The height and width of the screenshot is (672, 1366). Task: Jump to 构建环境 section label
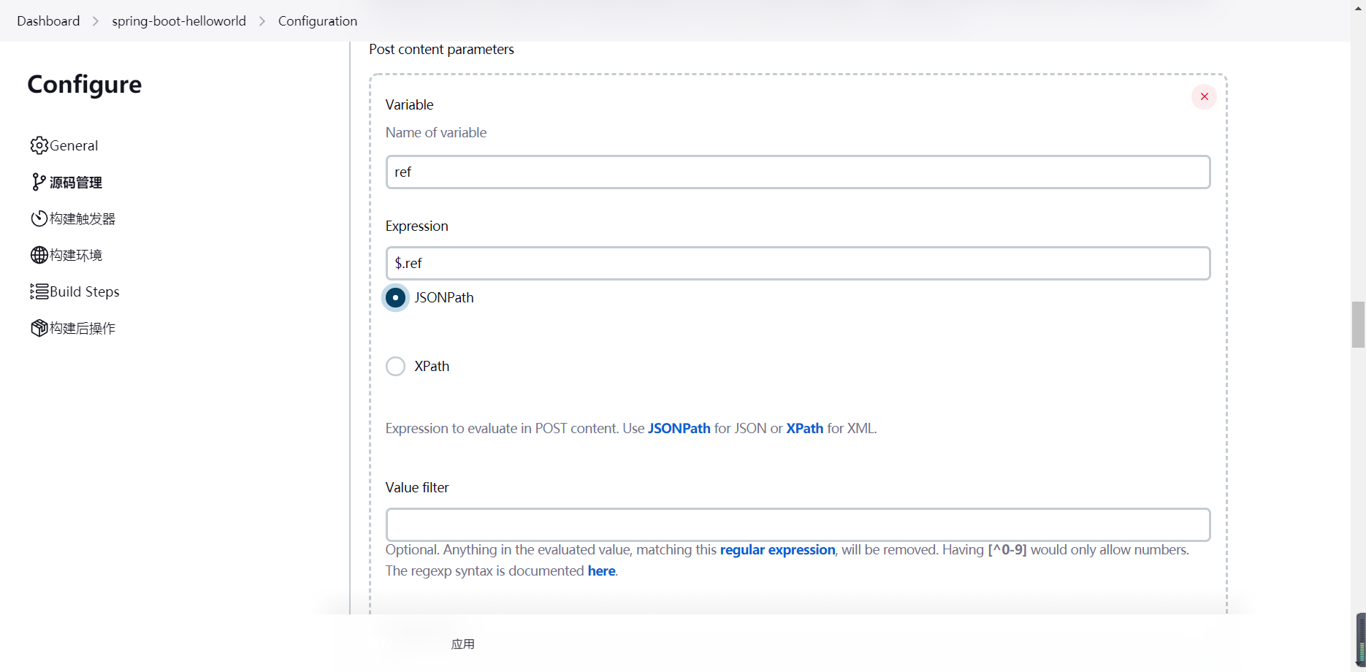76,255
